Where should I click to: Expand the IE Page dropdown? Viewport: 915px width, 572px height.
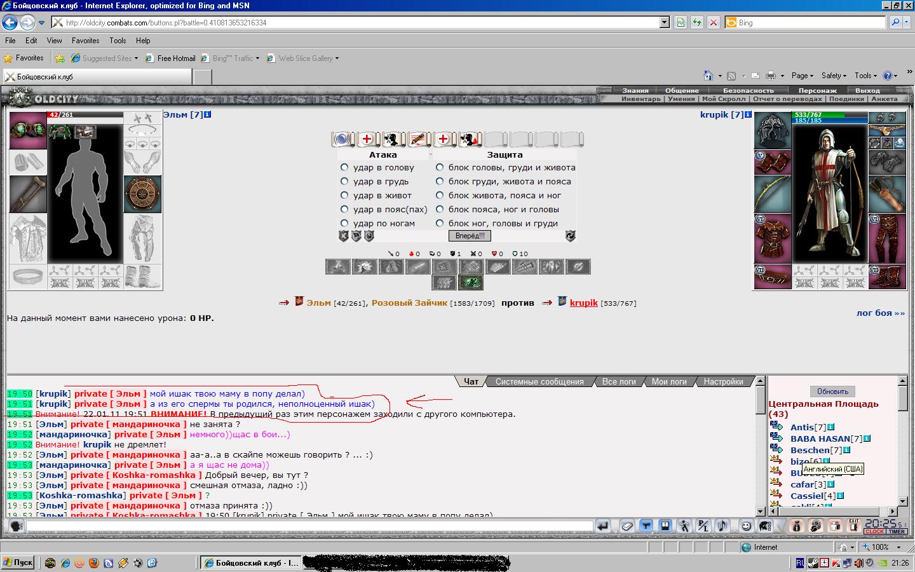point(802,76)
